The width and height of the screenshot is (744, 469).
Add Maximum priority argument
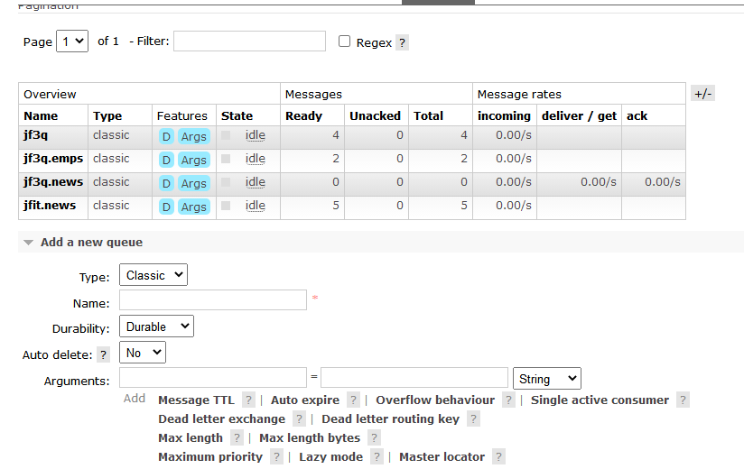coord(210,456)
